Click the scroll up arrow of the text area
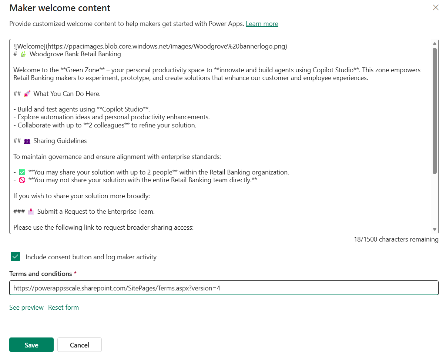 [435, 43]
